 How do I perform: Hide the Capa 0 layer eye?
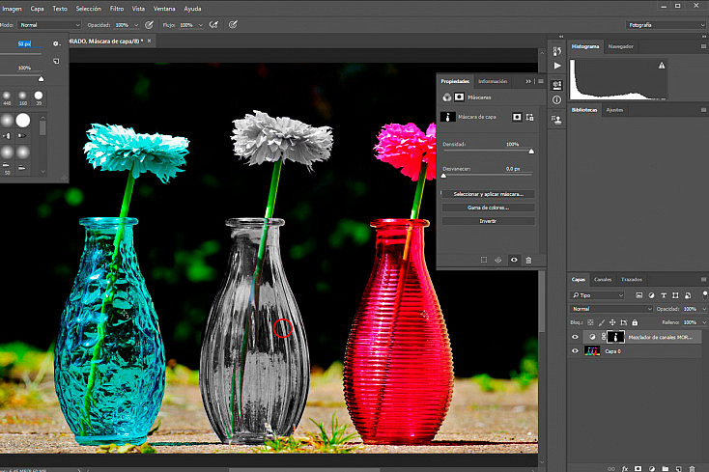pos(575,351)
